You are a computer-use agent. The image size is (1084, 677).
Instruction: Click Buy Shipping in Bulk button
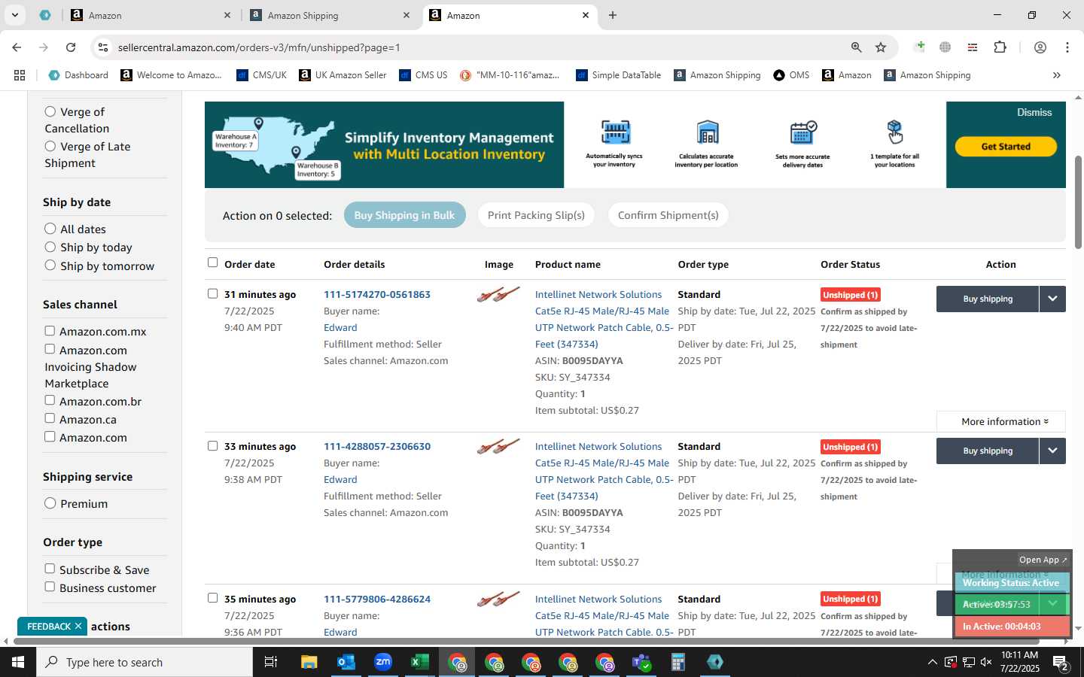point(404,215)
